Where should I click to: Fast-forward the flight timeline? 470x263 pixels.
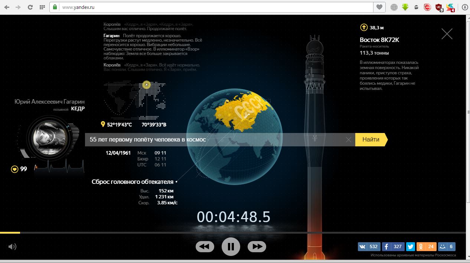tap(257, 246)
